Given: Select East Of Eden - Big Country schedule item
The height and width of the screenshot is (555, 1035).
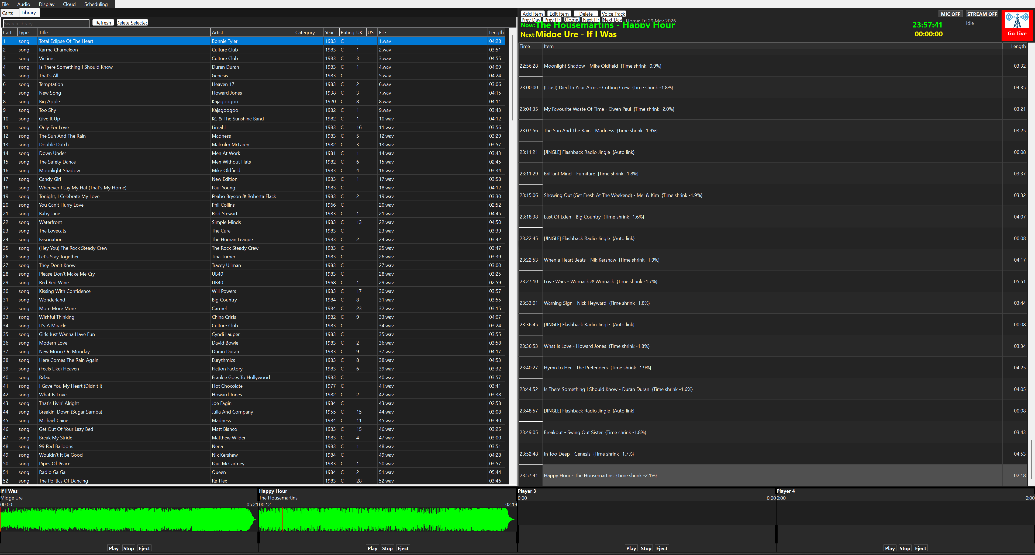Looking at the screenshot, I should coord(773,217).
